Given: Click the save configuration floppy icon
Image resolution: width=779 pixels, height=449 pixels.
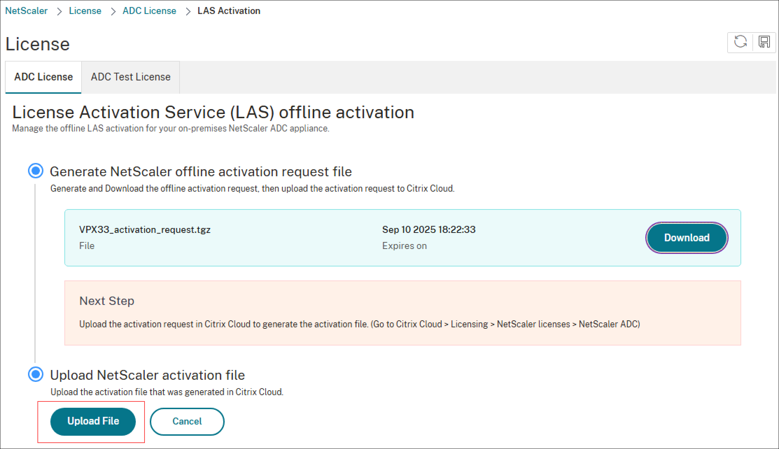Looking at the screenshot, I should [x=764, y=42].
